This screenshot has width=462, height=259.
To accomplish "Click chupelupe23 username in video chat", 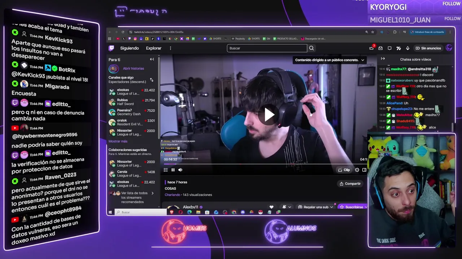I will (x=402, y=109).
